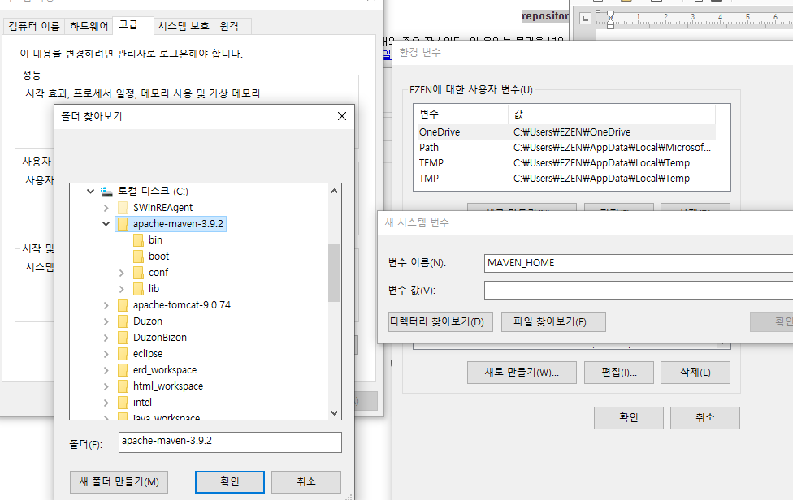Viewport: 793px width, 500px height.
Task: Click 디렉터리 찾아보기(D) button
Action: click(441, 322)
